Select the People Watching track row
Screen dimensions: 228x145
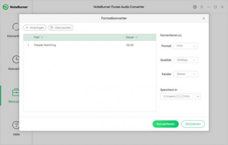(90, 45)
